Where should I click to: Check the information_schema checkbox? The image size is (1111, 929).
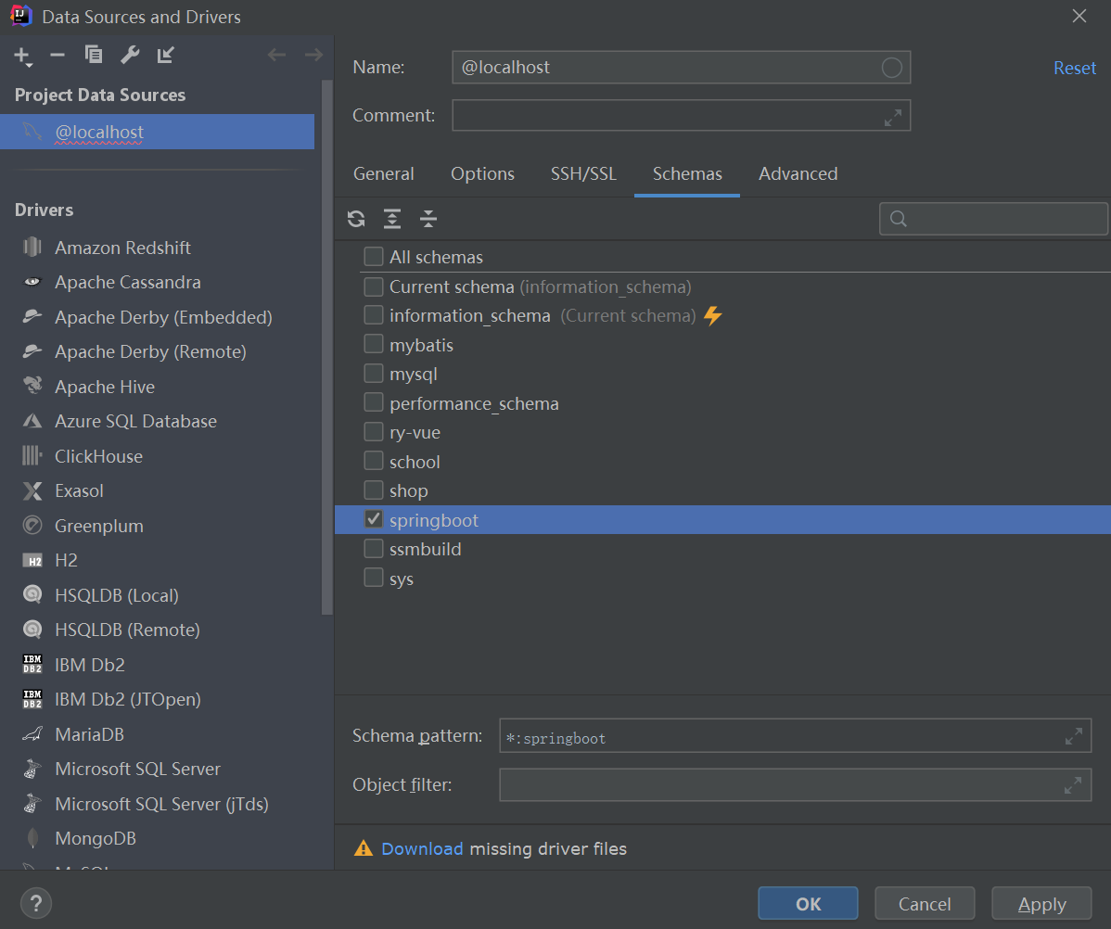pyautogui.click(x=374, y=314)
